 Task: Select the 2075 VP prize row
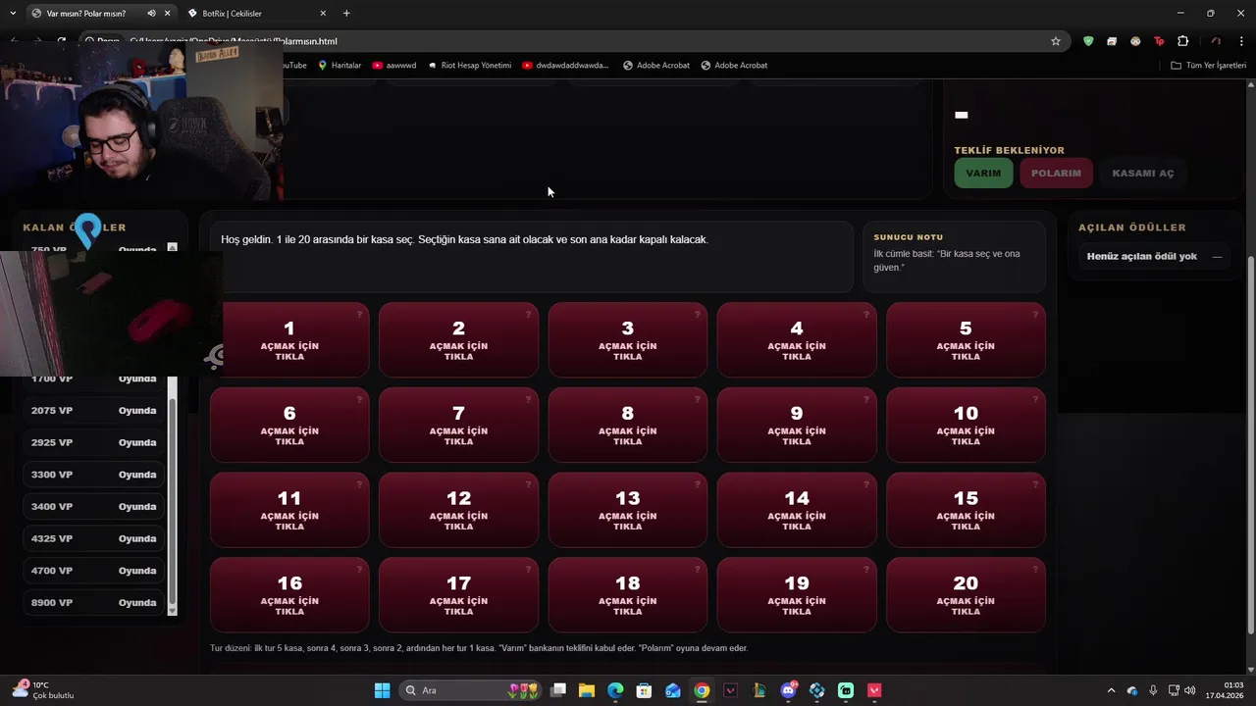94,411
